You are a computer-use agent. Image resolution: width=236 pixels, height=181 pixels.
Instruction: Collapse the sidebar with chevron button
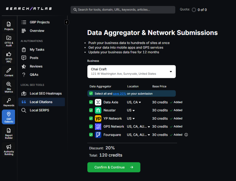point(67,22)
